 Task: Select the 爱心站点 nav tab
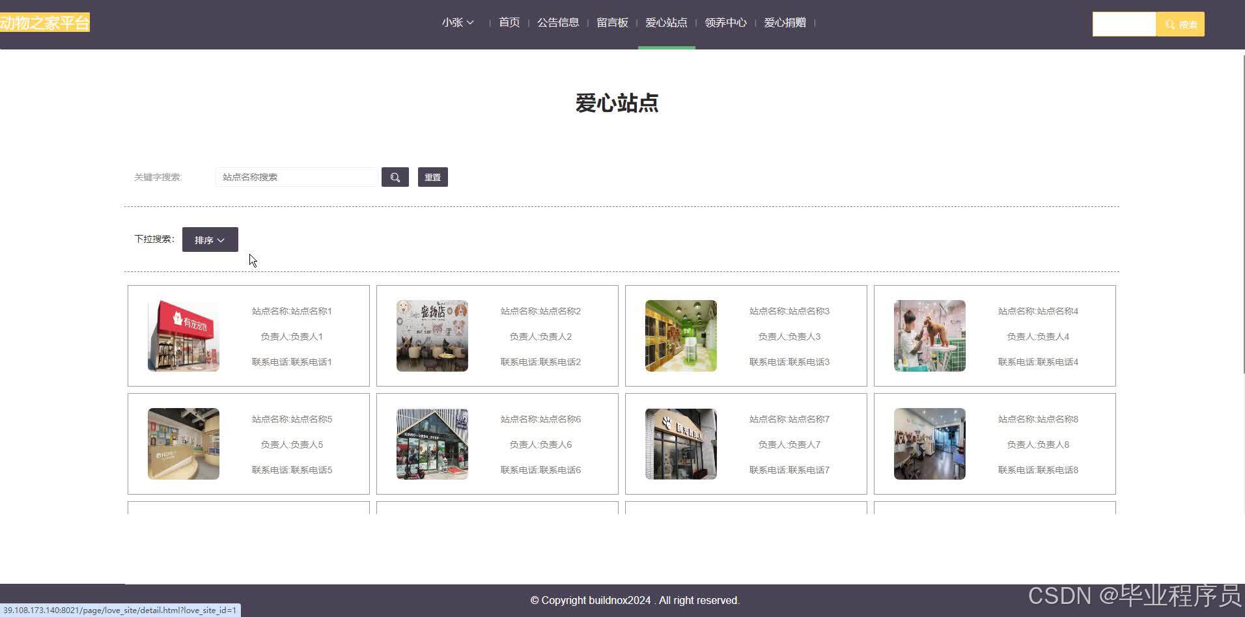(x=666, y=23)
